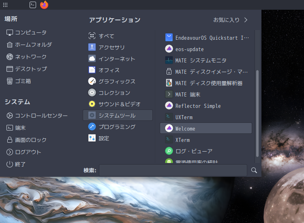Open the applications grid menu button
The width and height of the screenshot is (304, 223).
pos(5,5)
